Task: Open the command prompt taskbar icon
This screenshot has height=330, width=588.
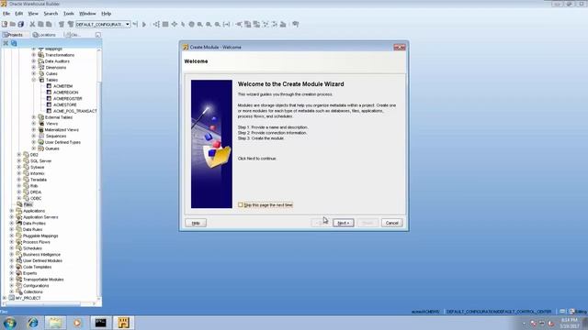Action: [100, 323]
